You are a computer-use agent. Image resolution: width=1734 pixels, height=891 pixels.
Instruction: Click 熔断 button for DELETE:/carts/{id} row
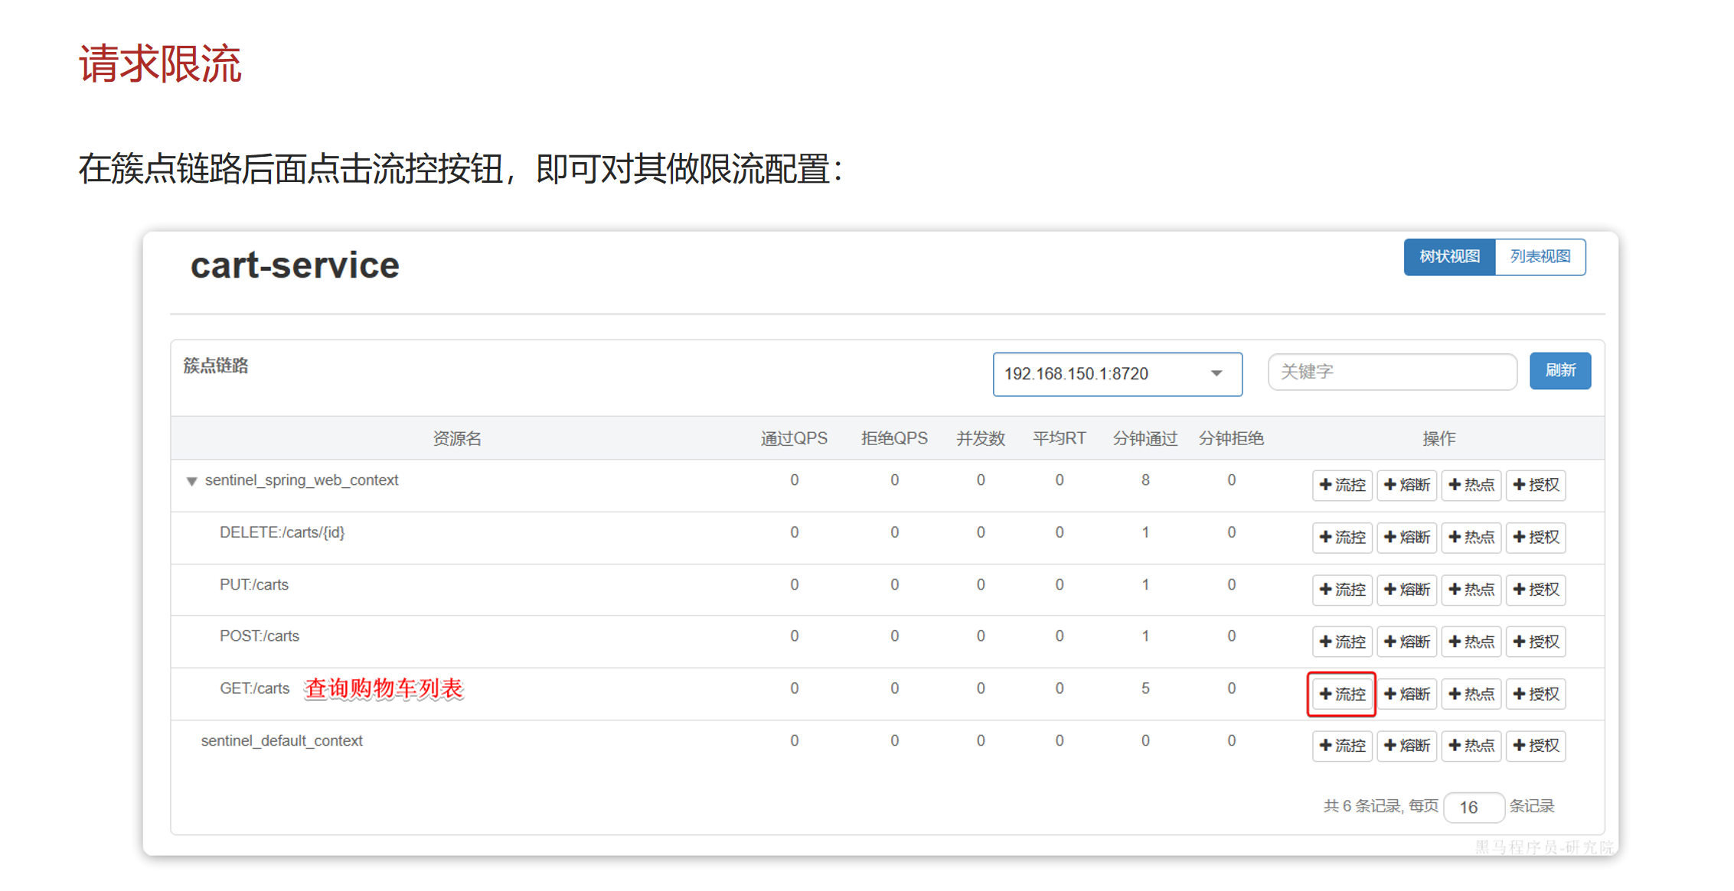click(x=1406, y=537)
